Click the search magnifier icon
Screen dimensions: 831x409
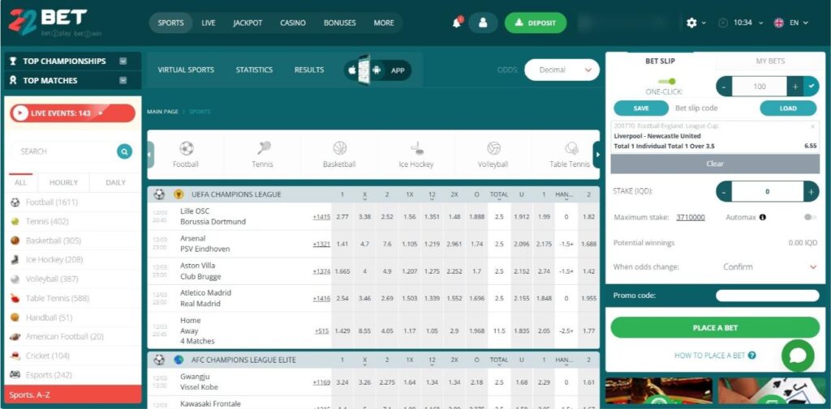click(124, 151)
